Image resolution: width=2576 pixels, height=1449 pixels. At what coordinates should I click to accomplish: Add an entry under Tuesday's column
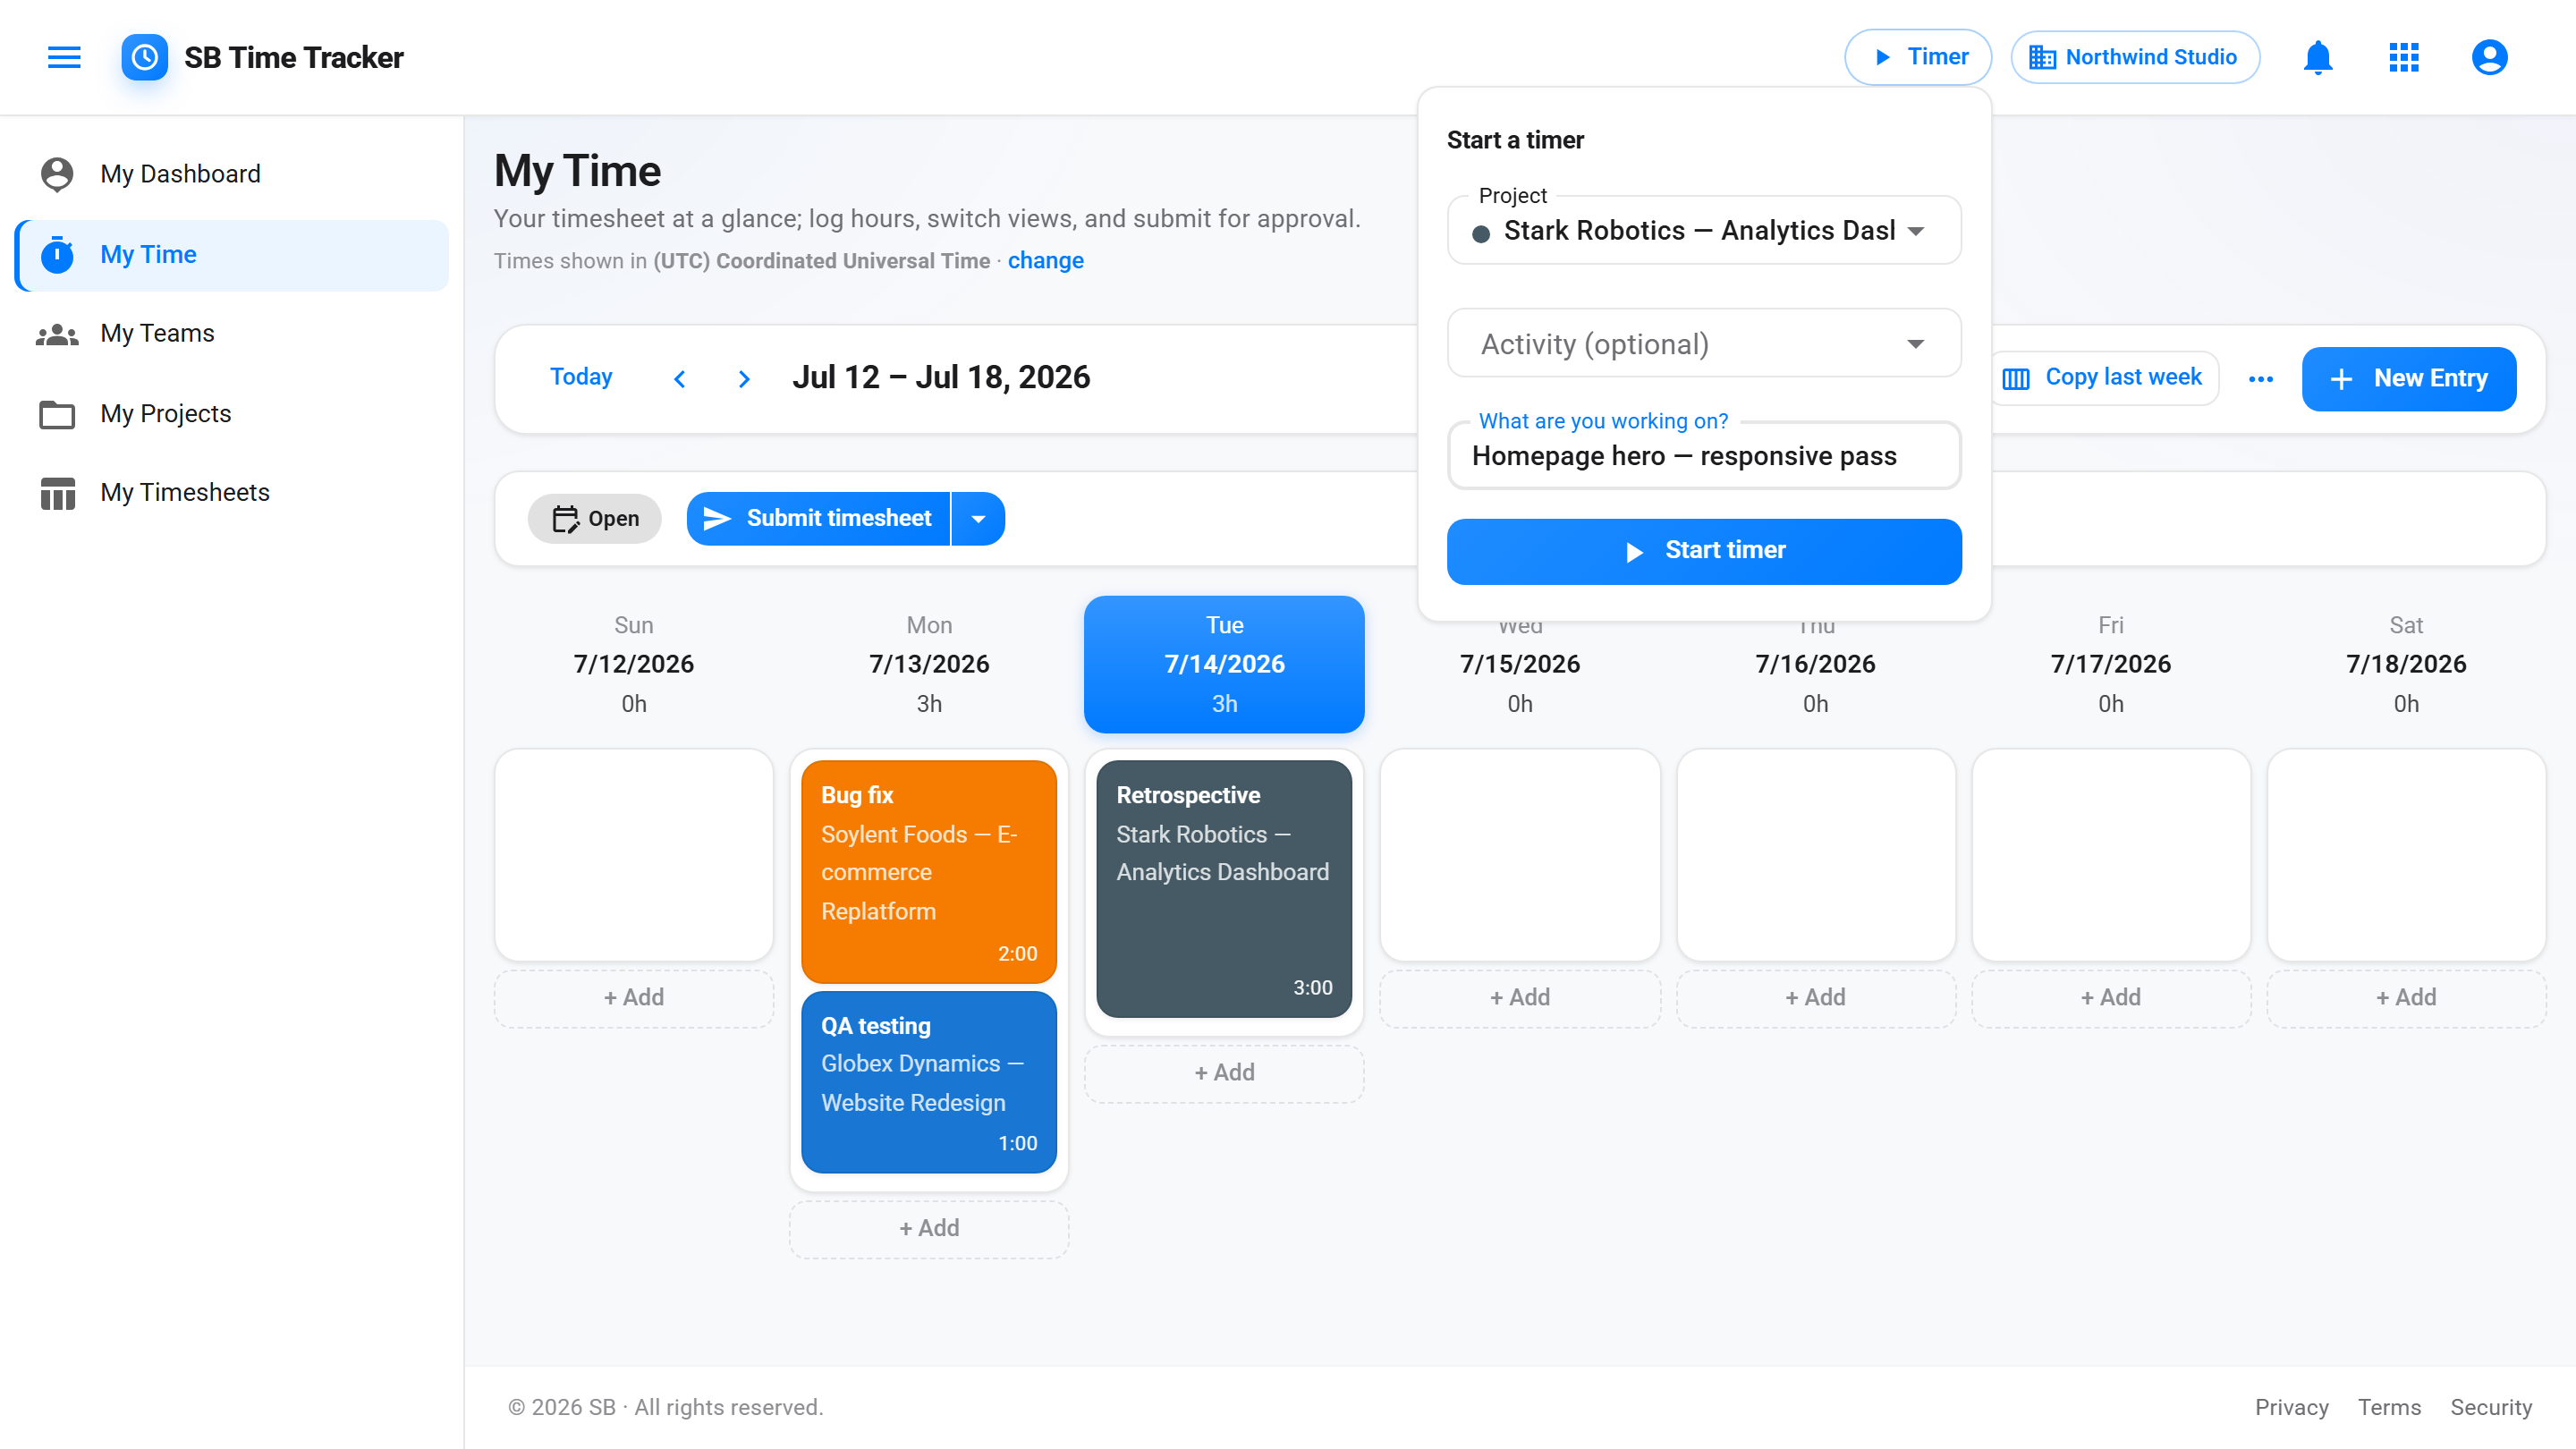point(1224,1073)
